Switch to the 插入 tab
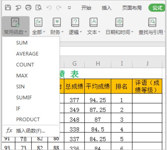Viewport: 167px width, 150px height. coord(107,8)
